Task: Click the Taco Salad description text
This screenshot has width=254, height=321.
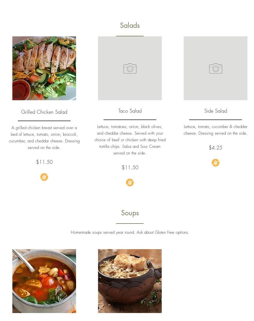Action: point(130,140)
